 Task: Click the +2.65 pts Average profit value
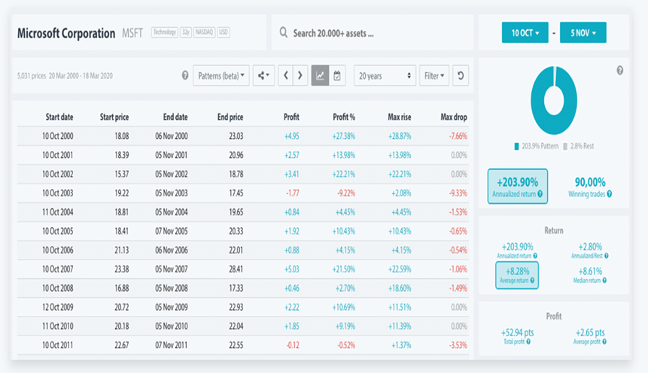tap(590, 332)
